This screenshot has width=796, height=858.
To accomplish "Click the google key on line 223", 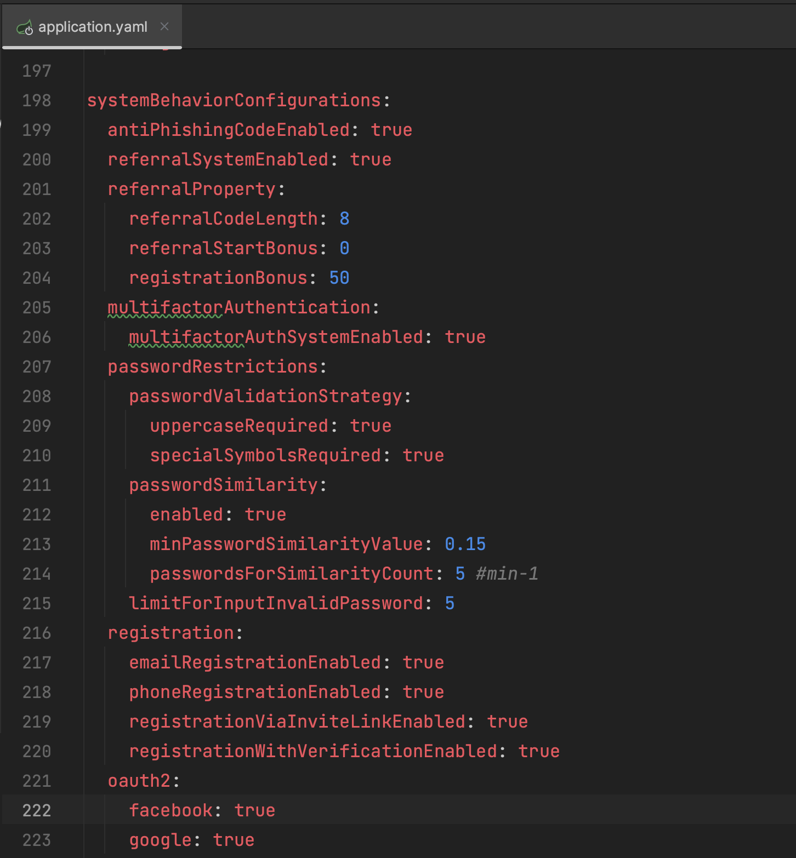I will tap(161, 840).
